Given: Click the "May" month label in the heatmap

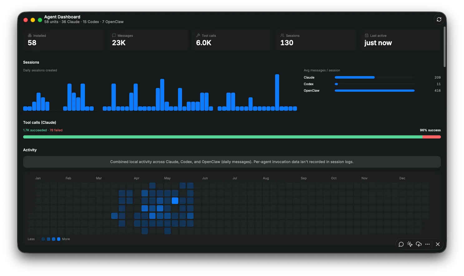Looking at the screenshot, I should (167, 178).
